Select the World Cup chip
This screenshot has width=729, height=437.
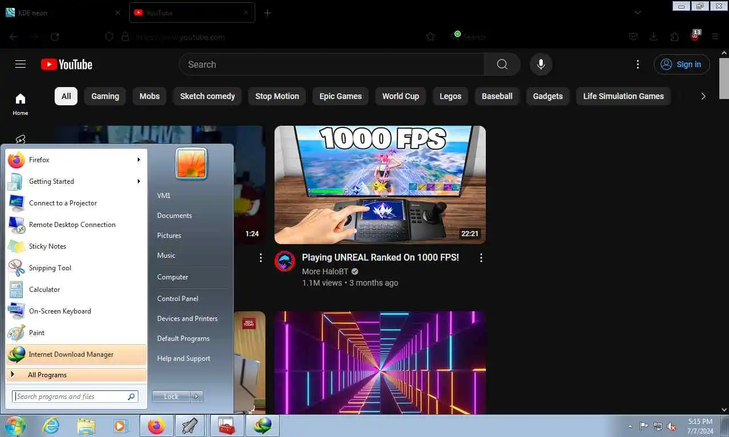(x=400, y=96)
